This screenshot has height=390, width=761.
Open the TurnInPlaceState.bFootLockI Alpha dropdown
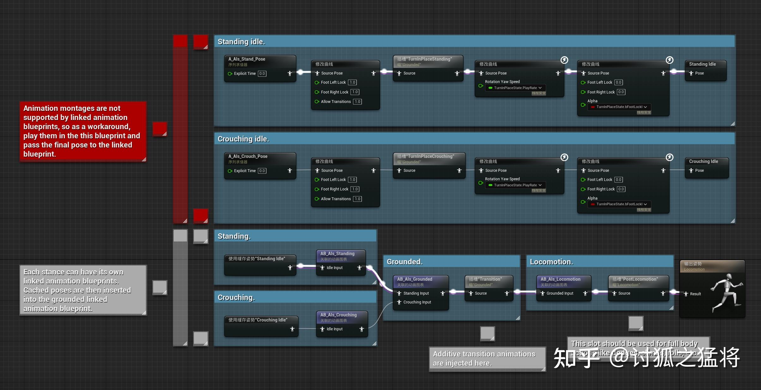click(618, 107)
